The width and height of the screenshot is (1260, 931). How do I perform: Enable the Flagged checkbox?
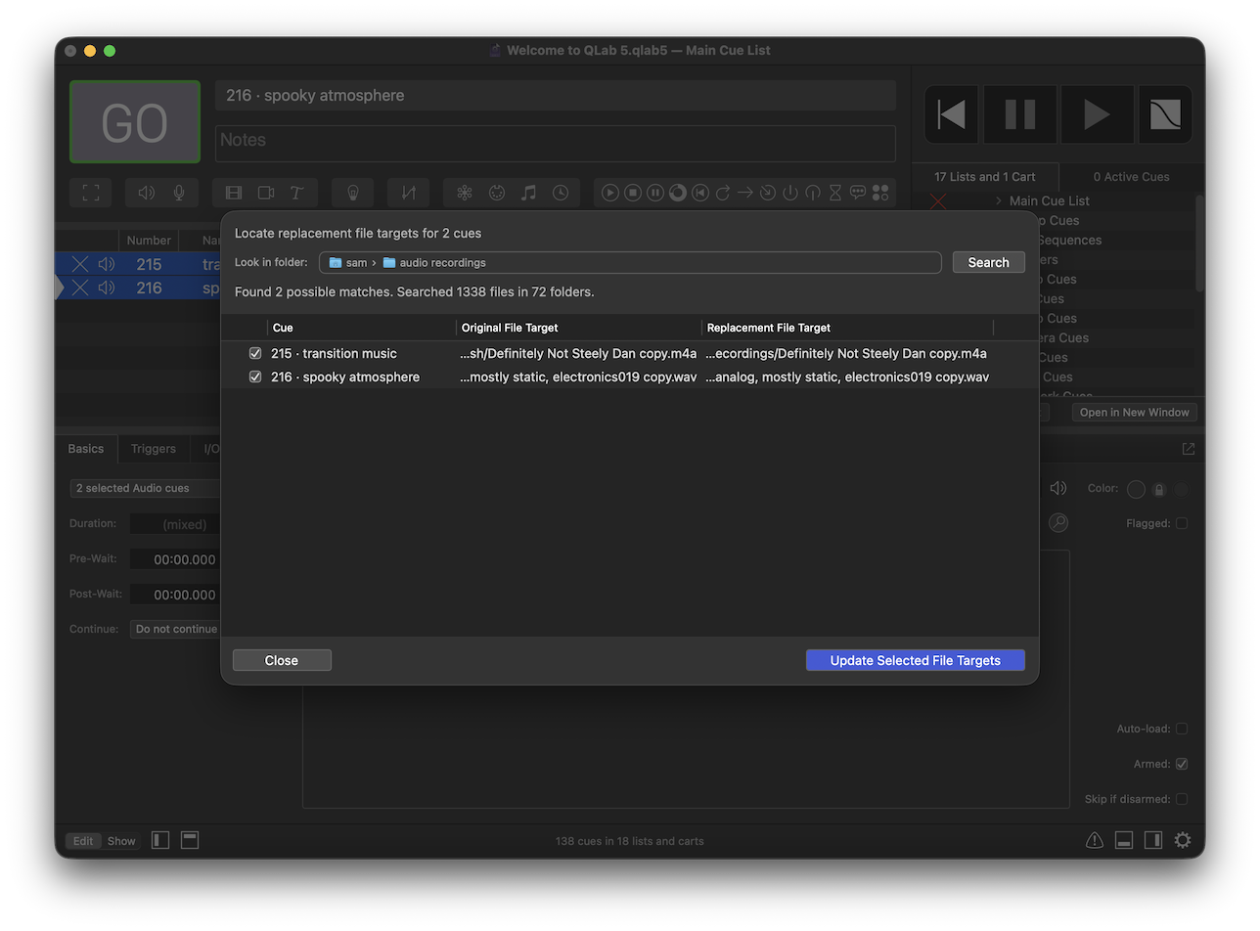click(x=1182, y=523)
